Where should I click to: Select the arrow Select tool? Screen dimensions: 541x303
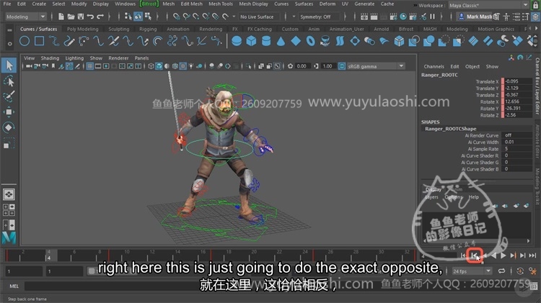pos(9,65)
